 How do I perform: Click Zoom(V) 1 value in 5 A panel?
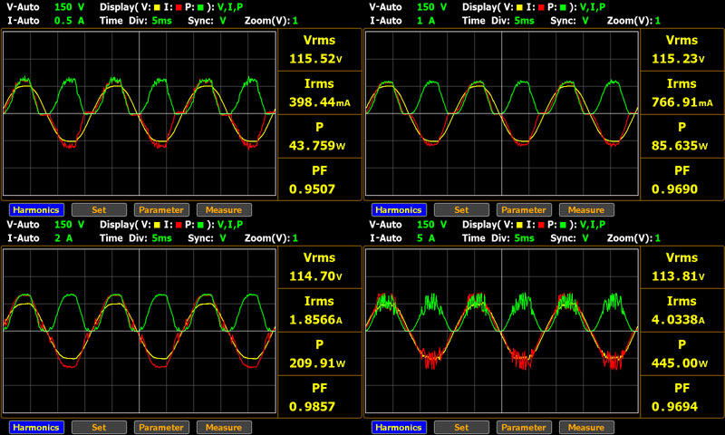658,238
